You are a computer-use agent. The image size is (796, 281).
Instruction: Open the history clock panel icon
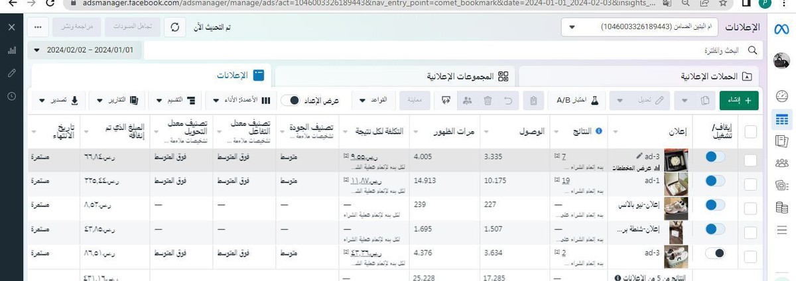point(11,96)
